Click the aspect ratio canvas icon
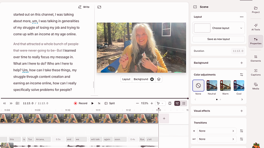Screen dimensions: 264x148 (99, 7)
